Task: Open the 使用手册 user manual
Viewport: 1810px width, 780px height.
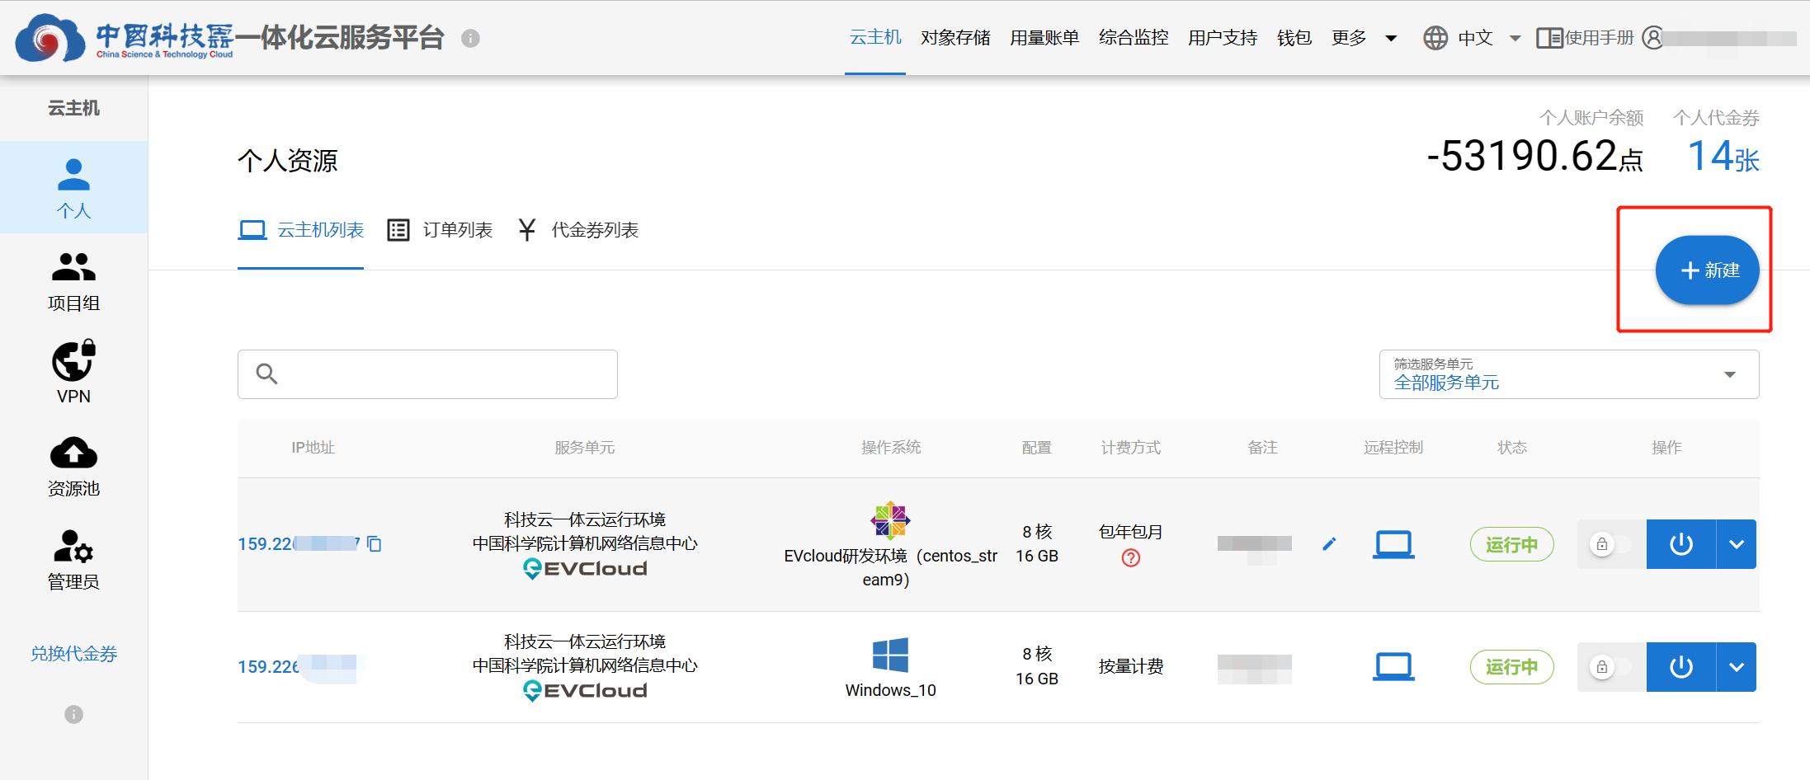Action: pos(1585,38)
